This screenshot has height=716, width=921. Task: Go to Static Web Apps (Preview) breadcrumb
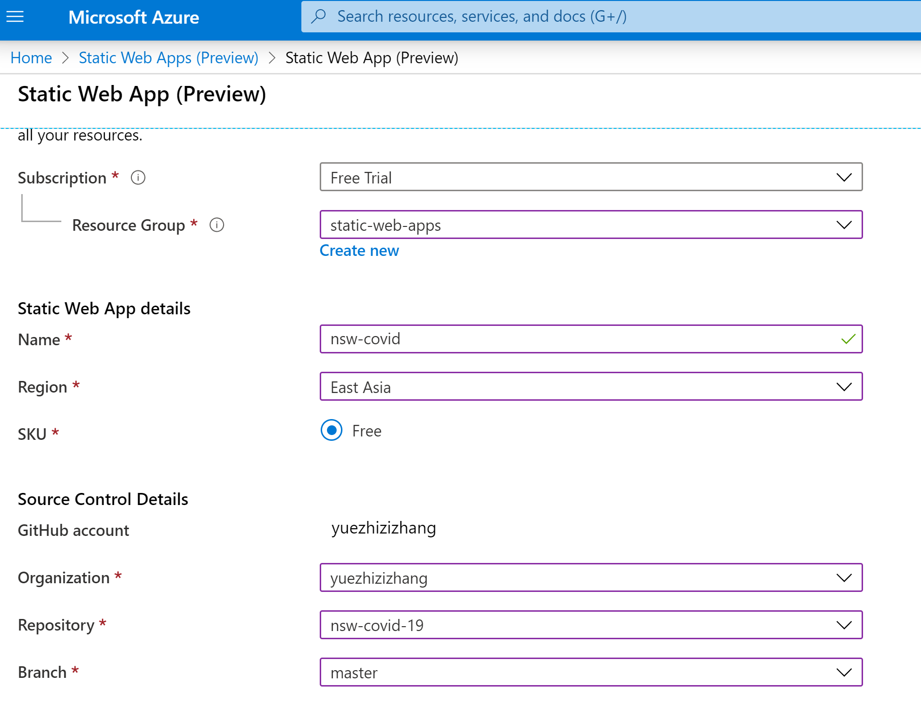coord(169,58)
